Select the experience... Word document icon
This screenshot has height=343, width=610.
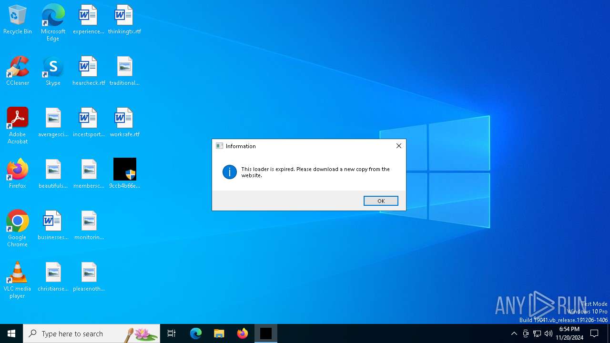88,20
